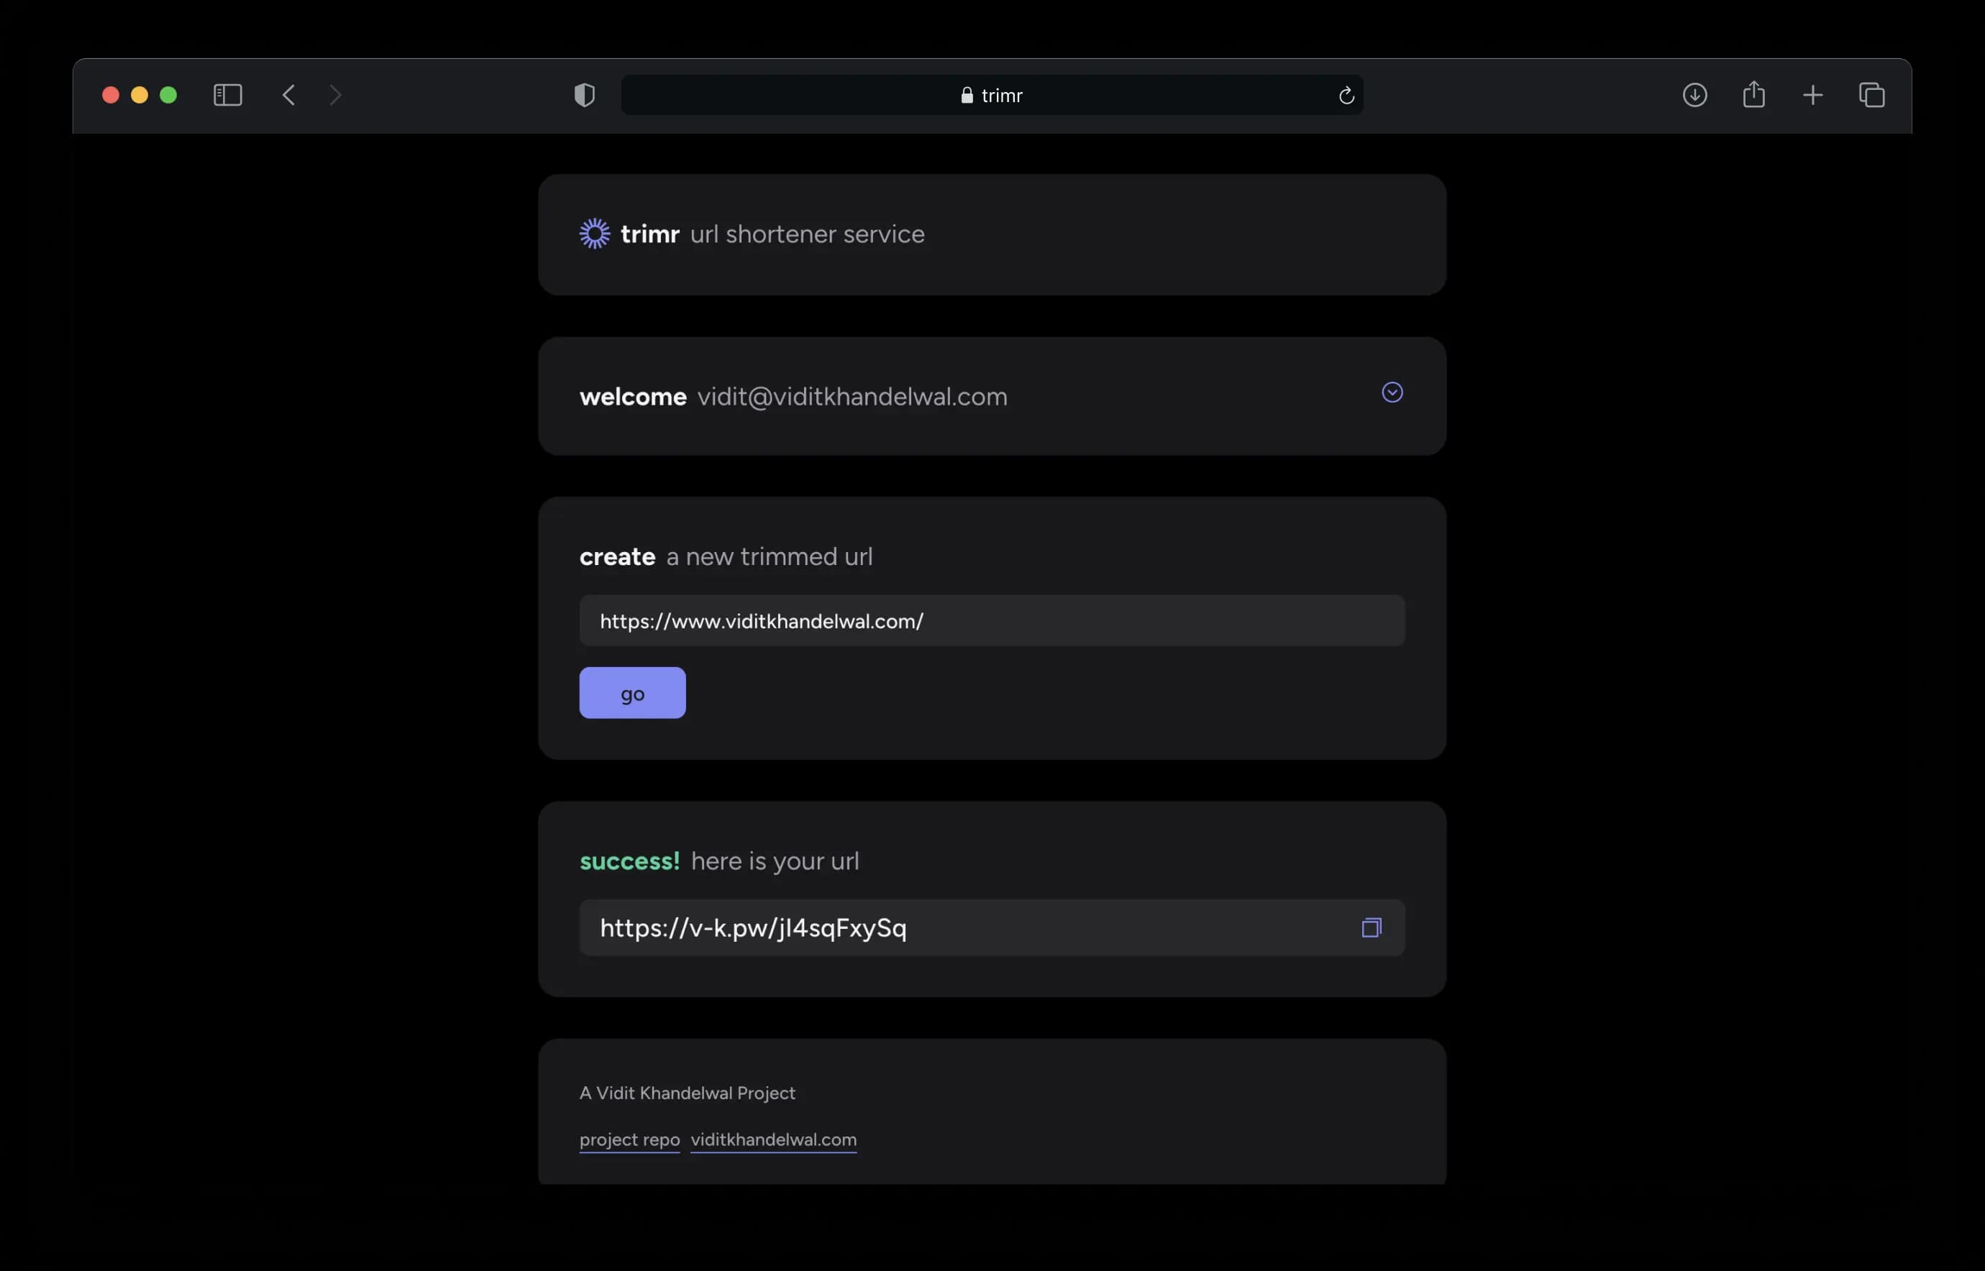
Task: Show the tab overview icon
Action: click(x=1872, y=95)
